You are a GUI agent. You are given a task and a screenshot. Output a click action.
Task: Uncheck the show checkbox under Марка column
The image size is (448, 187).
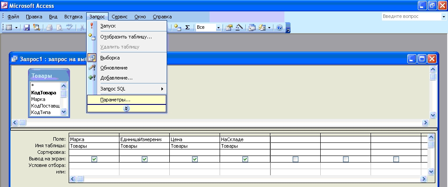pyautogui.click(x=94, y=159)
